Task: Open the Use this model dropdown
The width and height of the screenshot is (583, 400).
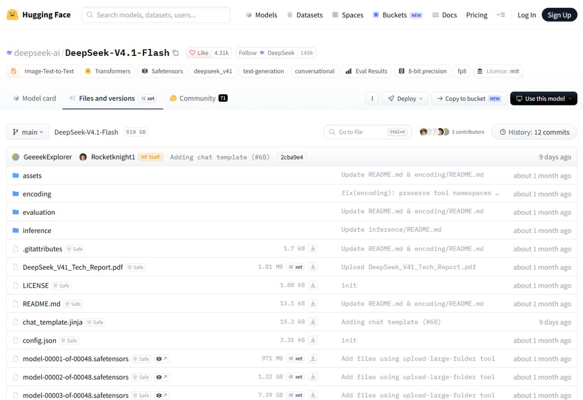Action: pos(544,98)
